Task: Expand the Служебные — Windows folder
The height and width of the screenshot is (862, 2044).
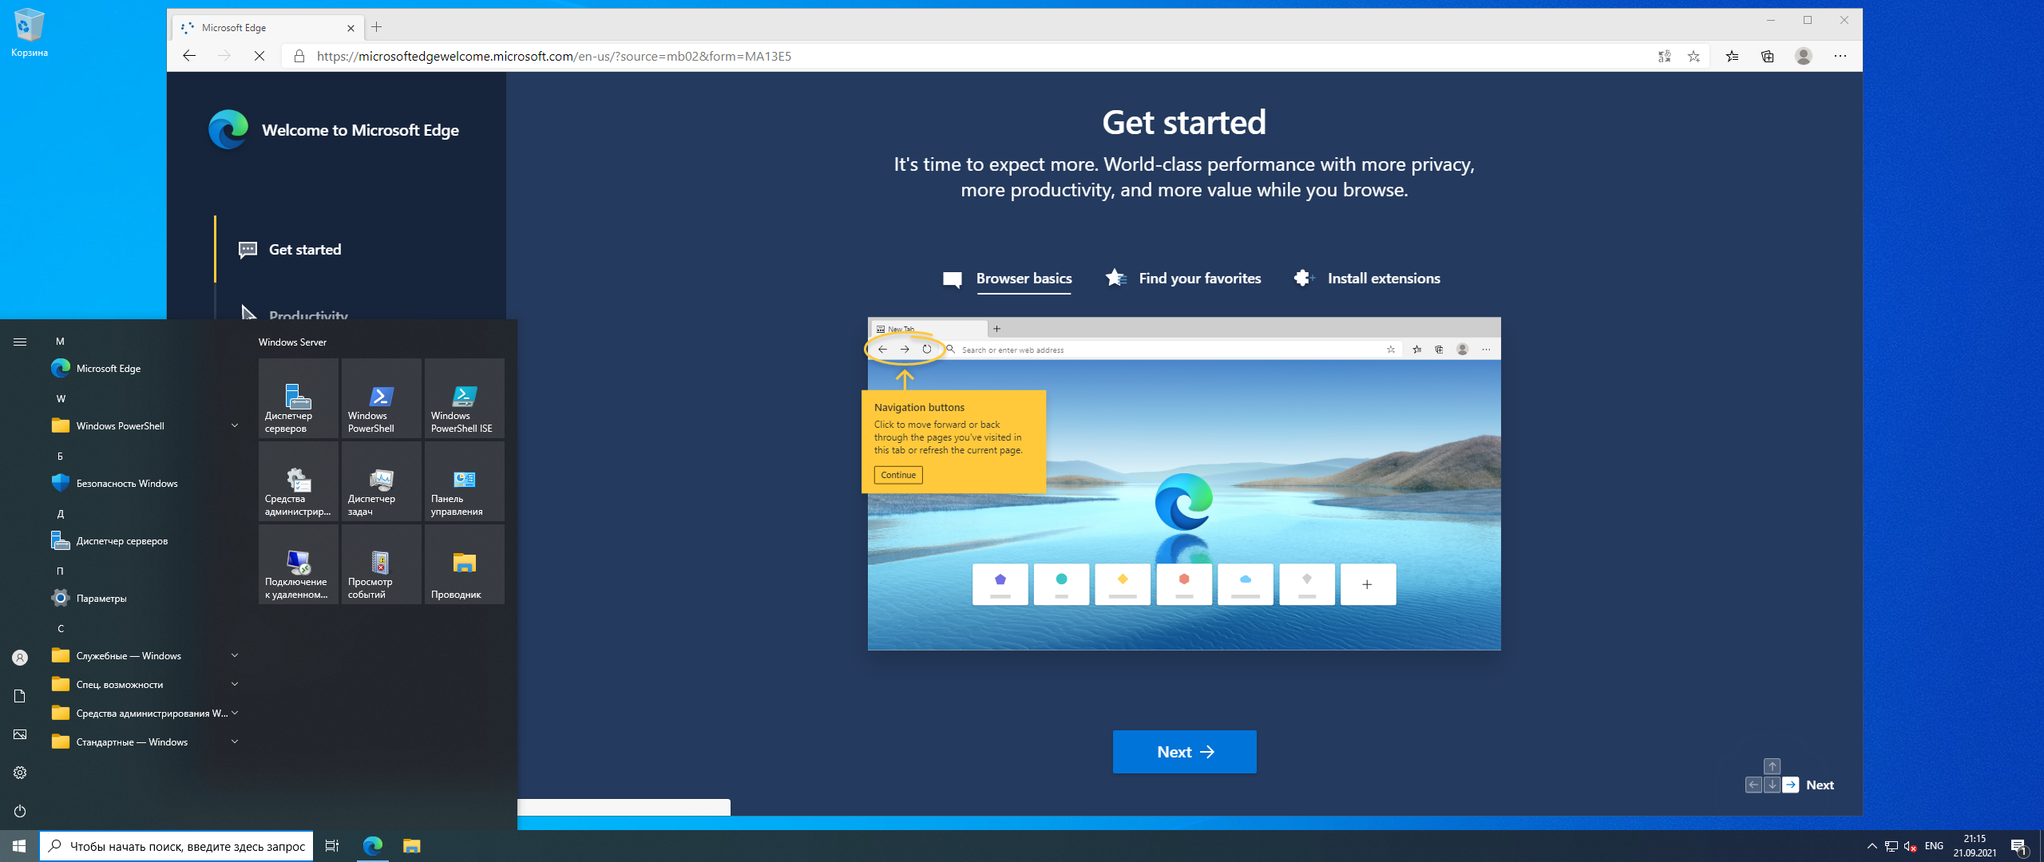Action: tap(144, 655)
